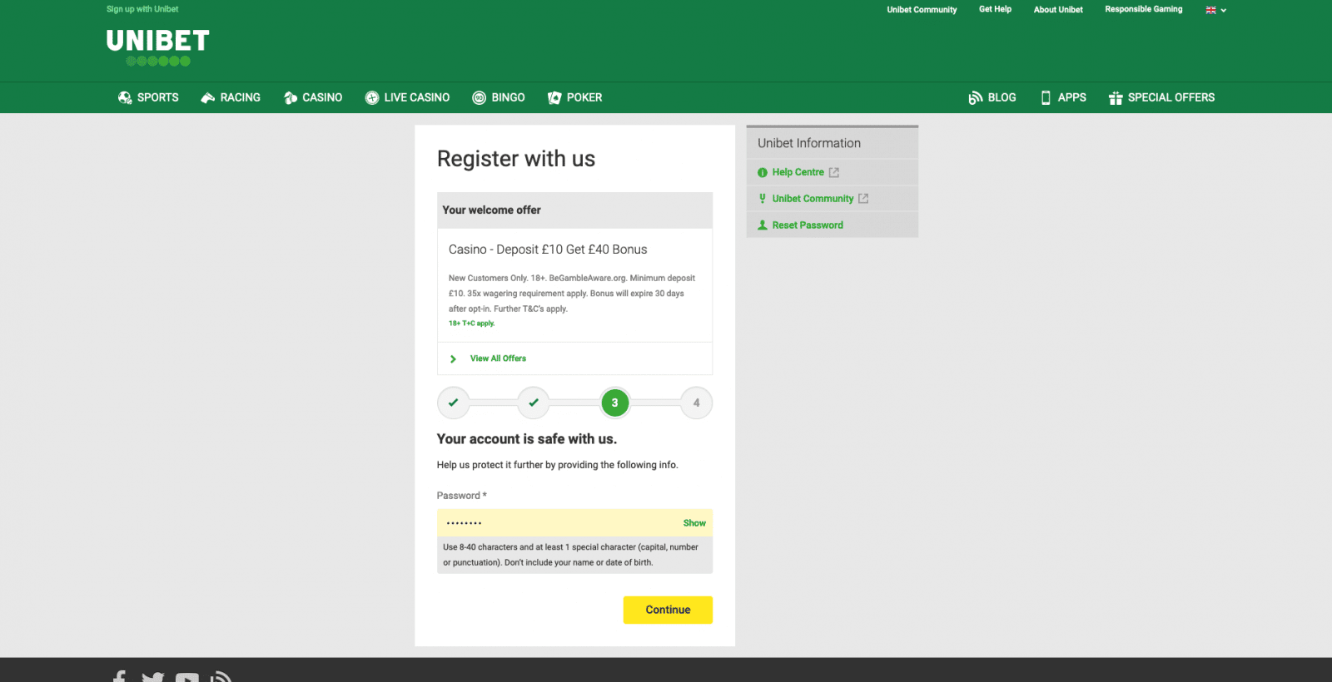Click the Casino cards icon
Viewport: 1332px width, 682px height.
pyautogui.click(x=291, y=98)
